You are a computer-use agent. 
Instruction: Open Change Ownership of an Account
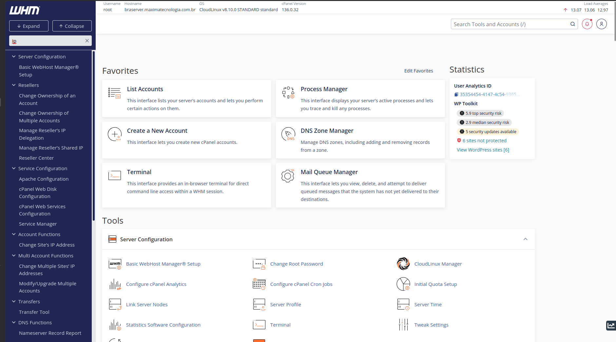47,99
